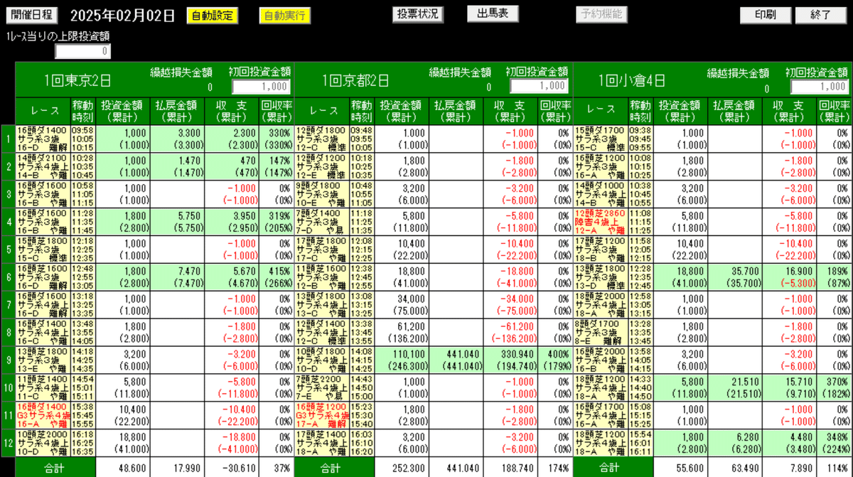This screenshot has width=853, height=477.
Task: Click Tokyo total investment 48,600
Action: pos(123,468)
